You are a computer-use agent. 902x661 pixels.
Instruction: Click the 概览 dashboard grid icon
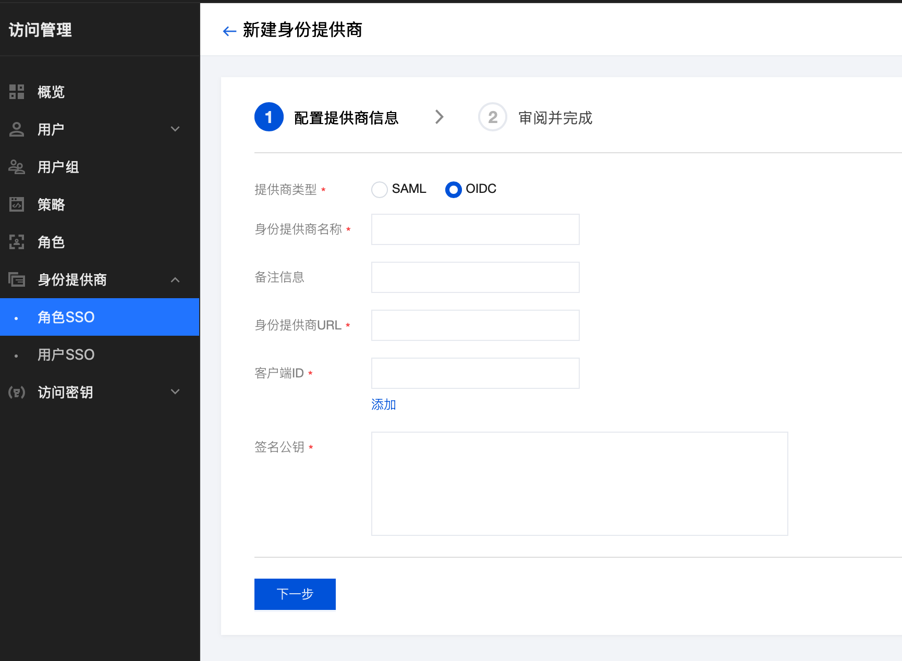pyautogui.click(x=17, y=92)
